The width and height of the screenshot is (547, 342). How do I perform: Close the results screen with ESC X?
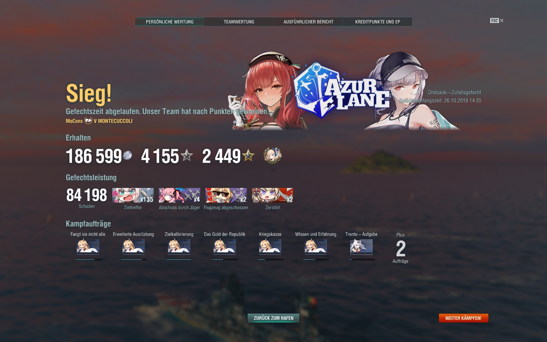tap(497, 21)
